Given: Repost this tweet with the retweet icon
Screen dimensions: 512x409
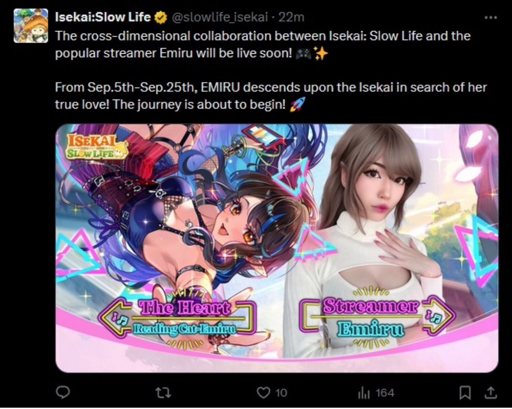Looking at the screenshot, I should pyautogui.click(x=163, y=392).
